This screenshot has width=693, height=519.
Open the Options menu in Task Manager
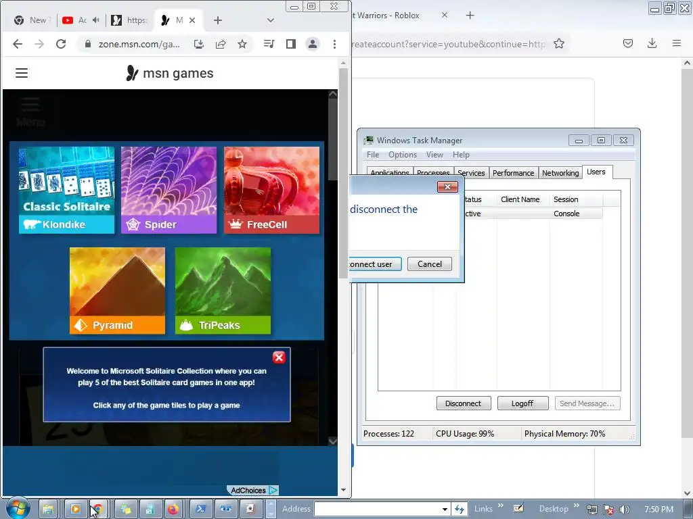(402, 155)
